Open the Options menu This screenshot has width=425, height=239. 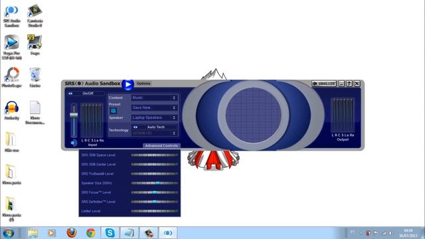coord(143,84)
